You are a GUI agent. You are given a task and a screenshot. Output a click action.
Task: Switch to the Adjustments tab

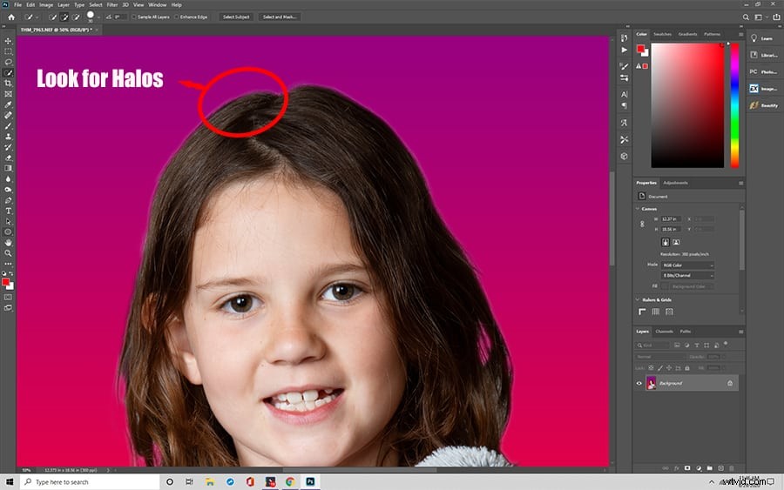tap(675, 183)
